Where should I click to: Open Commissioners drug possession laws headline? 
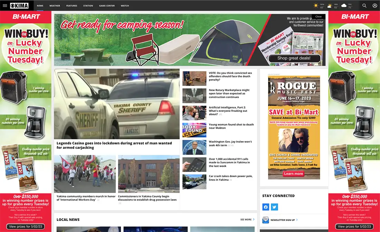pyautogui.click(x=148, y=198)
